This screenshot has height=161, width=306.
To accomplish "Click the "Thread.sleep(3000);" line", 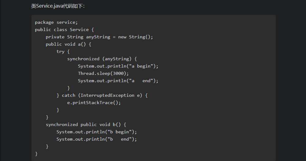I will pyautogui.click(x=104, y=74).
